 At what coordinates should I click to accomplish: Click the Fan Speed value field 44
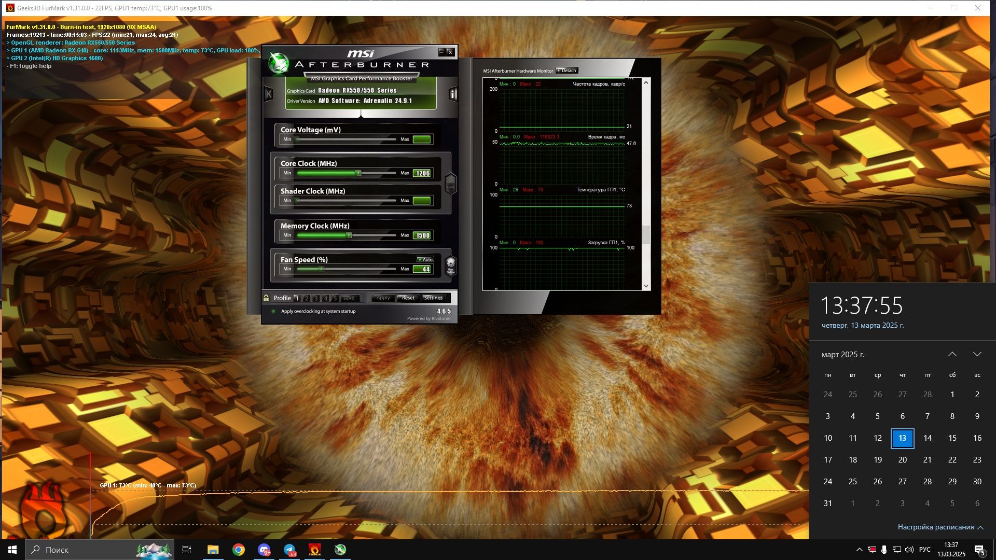422,269
